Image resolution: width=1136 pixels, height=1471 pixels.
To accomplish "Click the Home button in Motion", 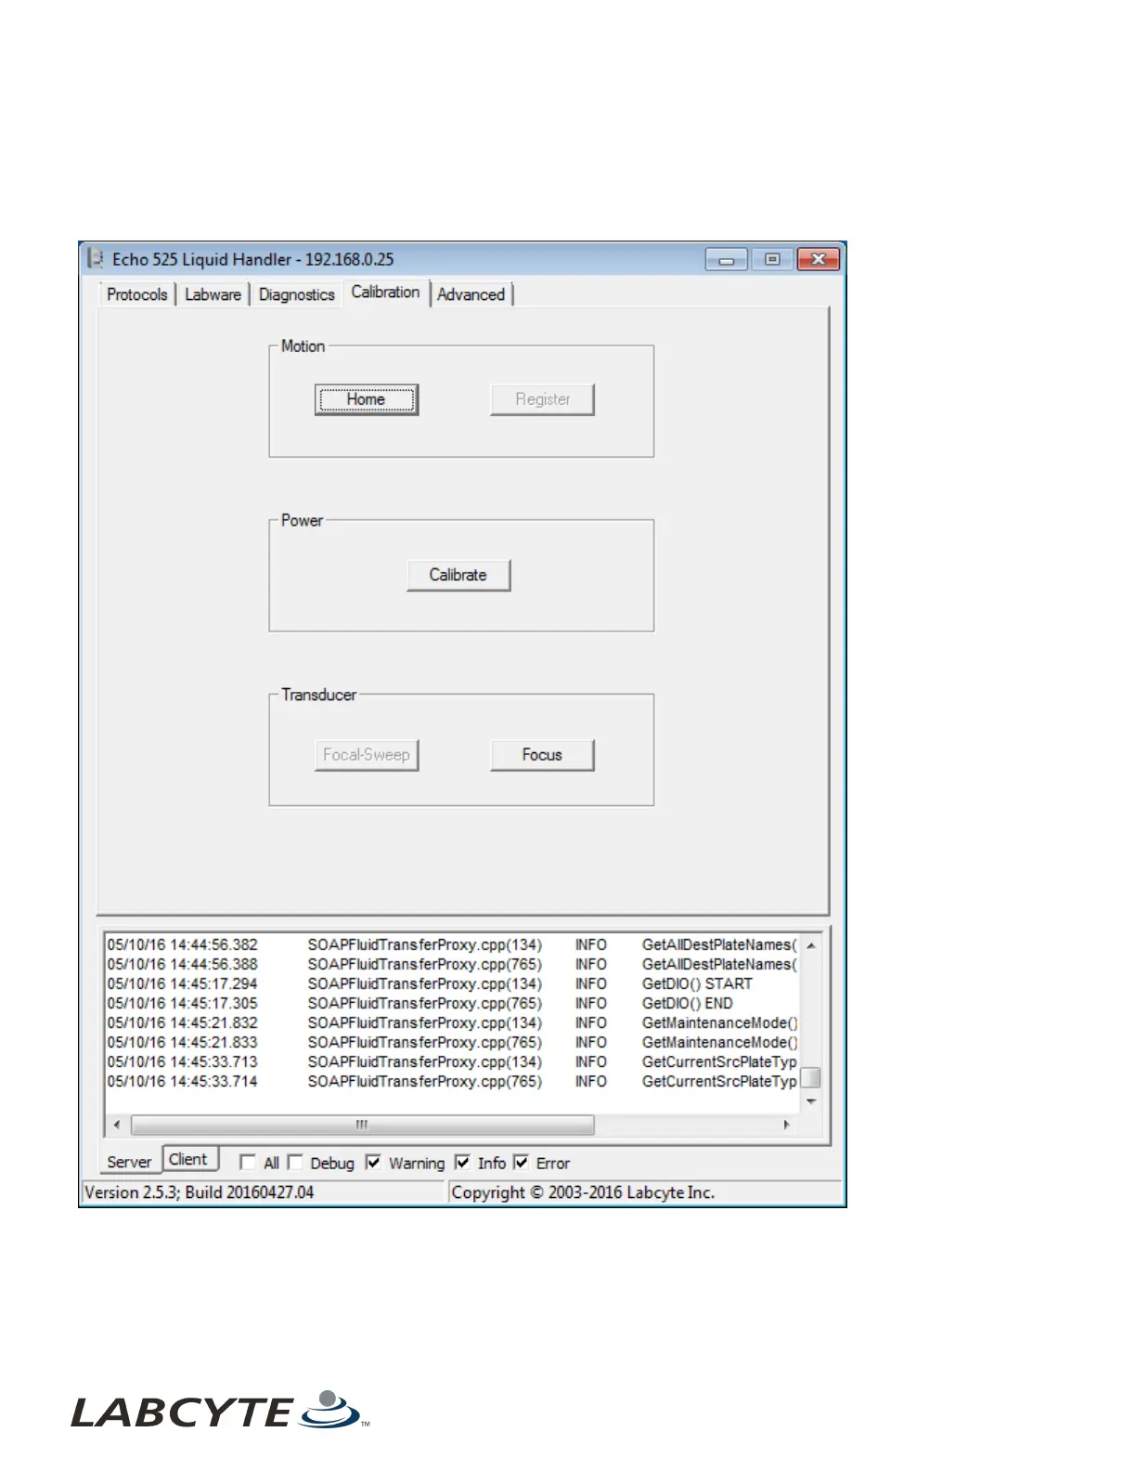I will point(366,399).
